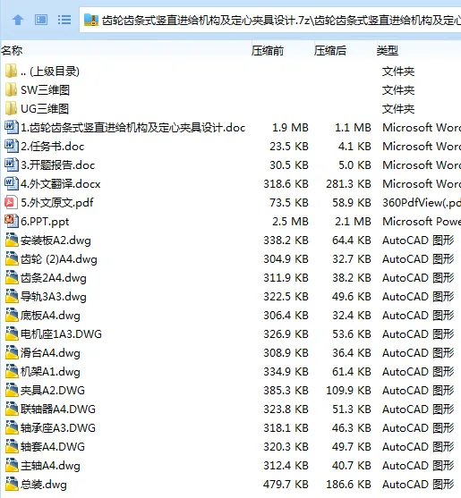Click the 2.5 MB size of 6.PPT.ppt
Viewport: 461px width, 498px height.
tap(290, 222)
